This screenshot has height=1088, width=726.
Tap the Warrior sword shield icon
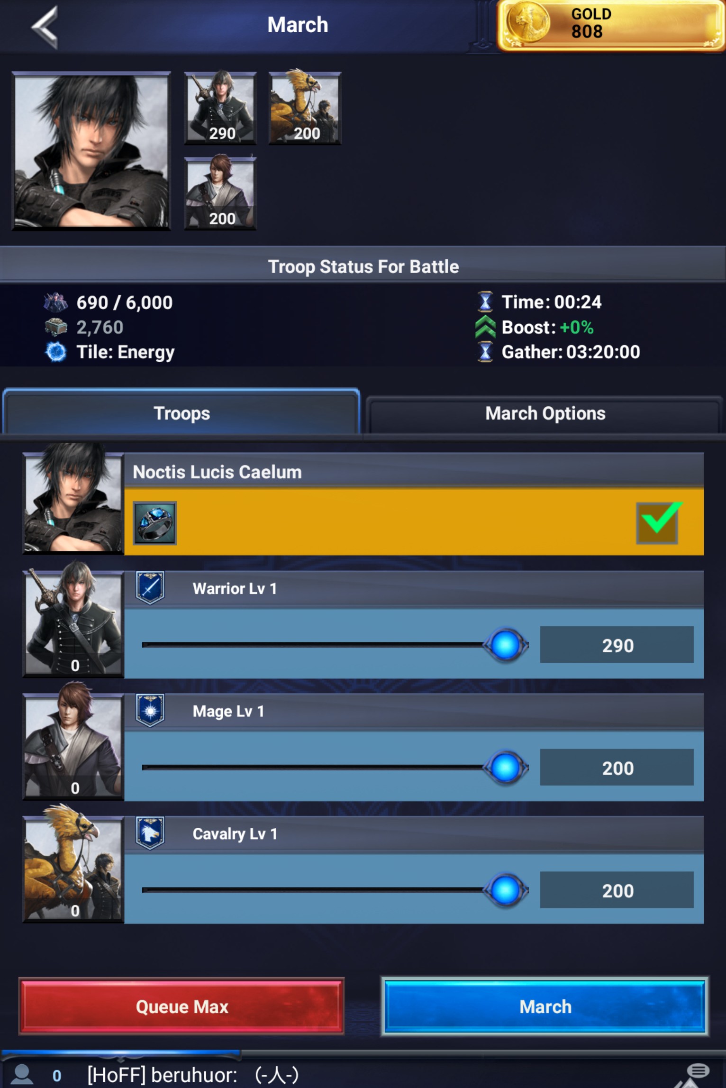[150, 588]
